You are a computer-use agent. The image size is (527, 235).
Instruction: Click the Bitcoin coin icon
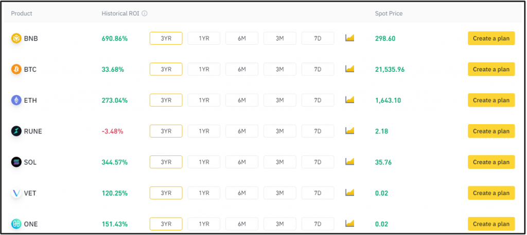[16, 69]
